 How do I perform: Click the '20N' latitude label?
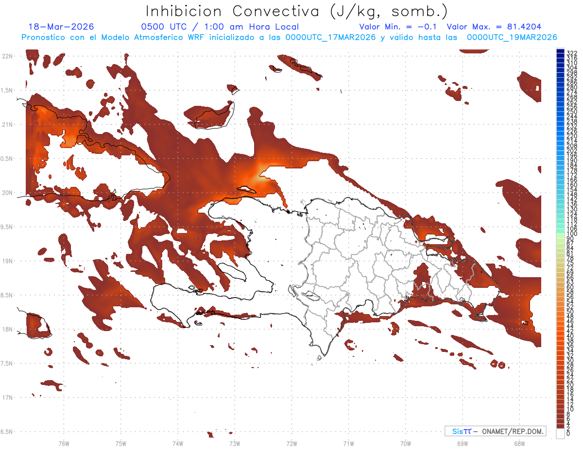(x=7, y=193)
